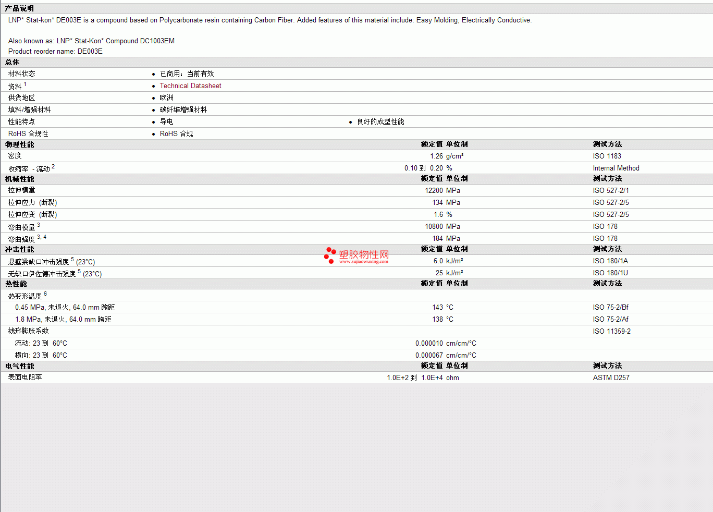Click the 悬壁梁缺口冲击强度 row label
This screenshot has height=512, width=713.
(52, 261)
